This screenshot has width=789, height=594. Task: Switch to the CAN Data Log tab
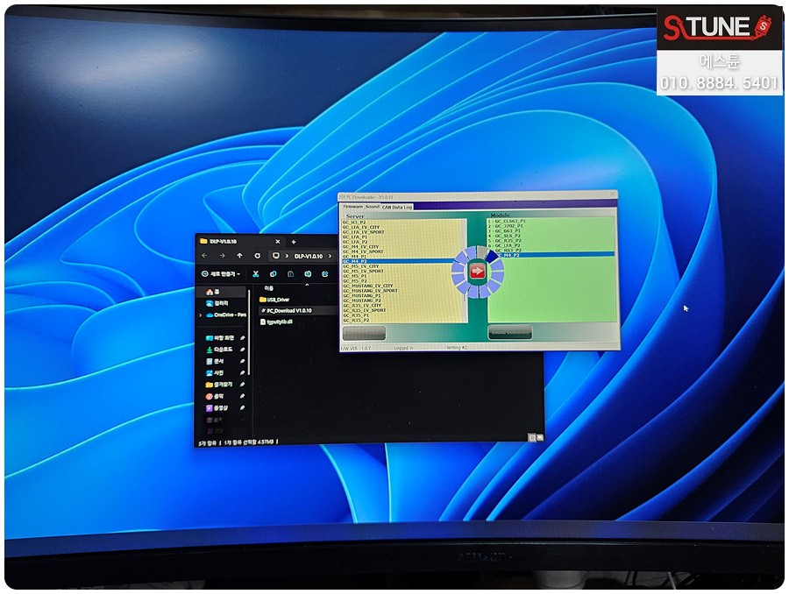(x=396, y=207)
